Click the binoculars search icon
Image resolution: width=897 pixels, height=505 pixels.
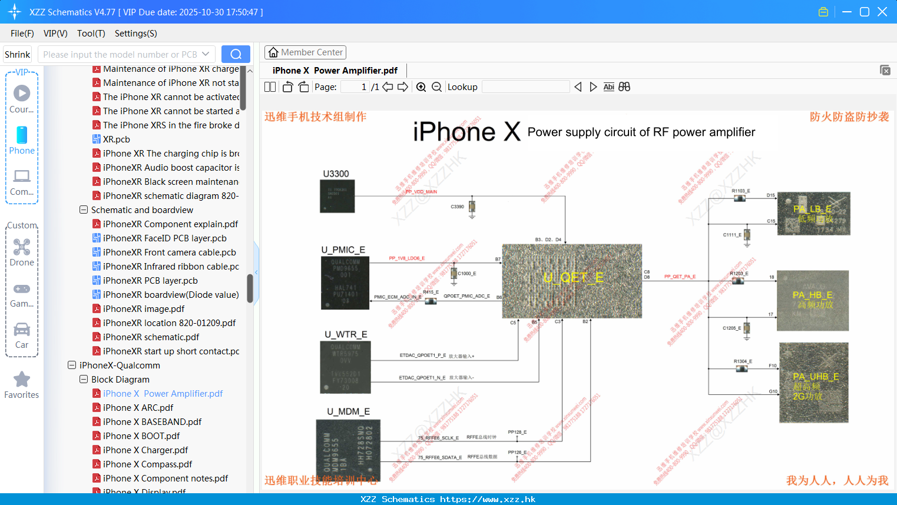624,87
